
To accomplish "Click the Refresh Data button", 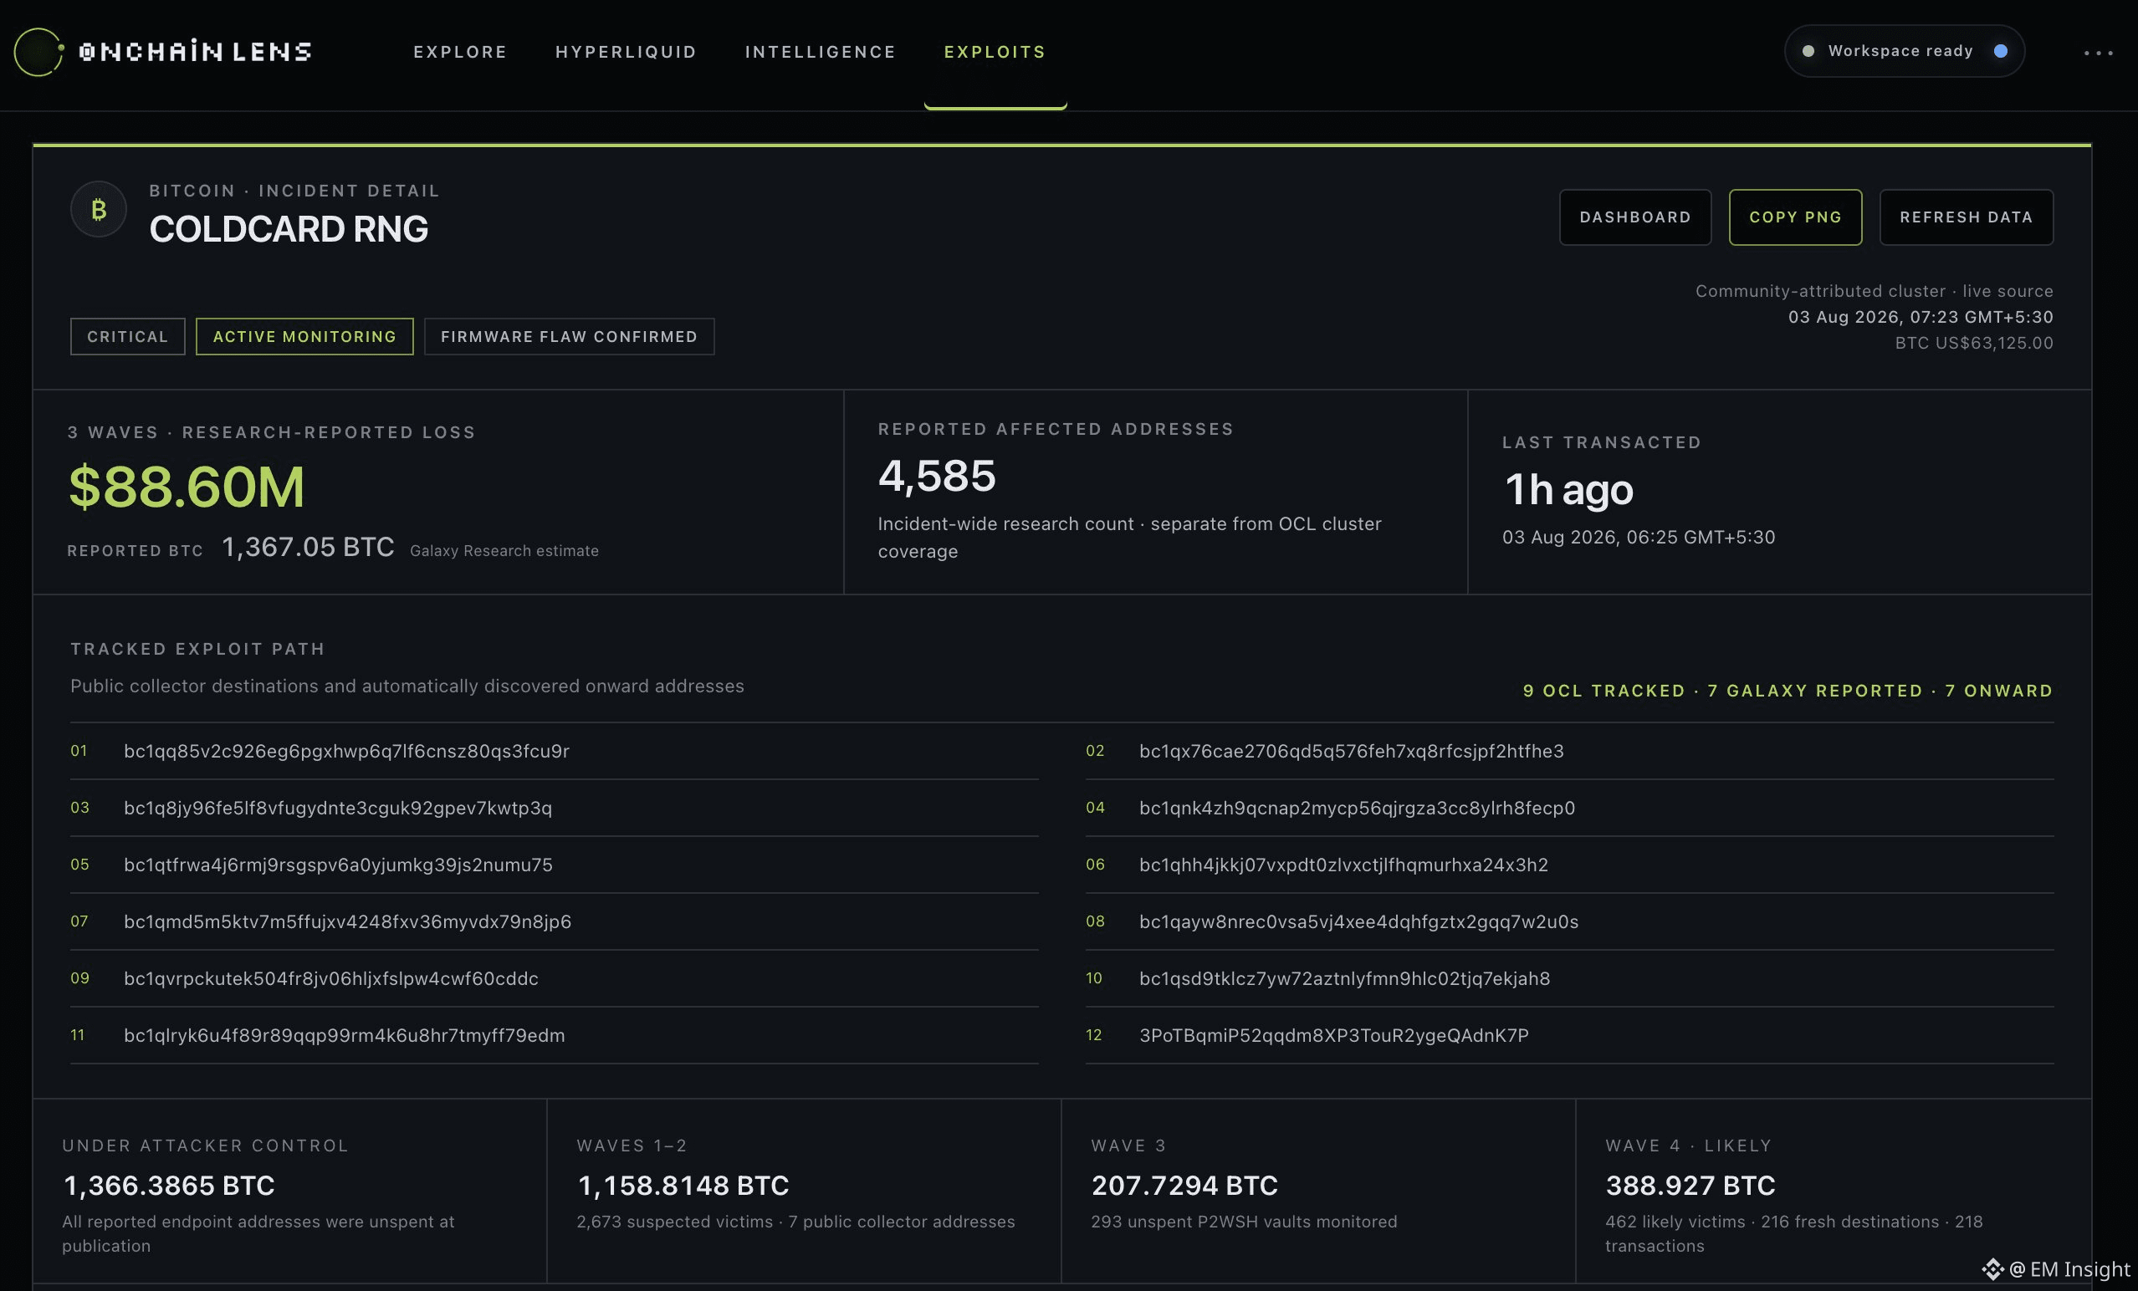I will (1966, 217).
